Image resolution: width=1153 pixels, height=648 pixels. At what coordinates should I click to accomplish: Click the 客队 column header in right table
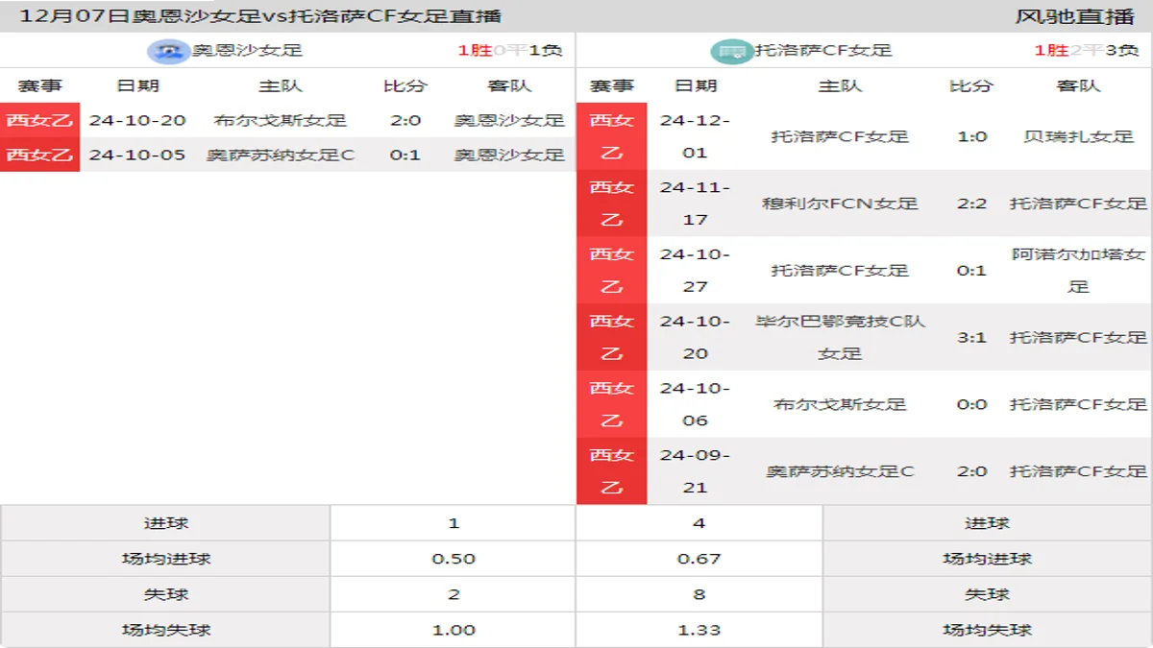[1079, 85]
